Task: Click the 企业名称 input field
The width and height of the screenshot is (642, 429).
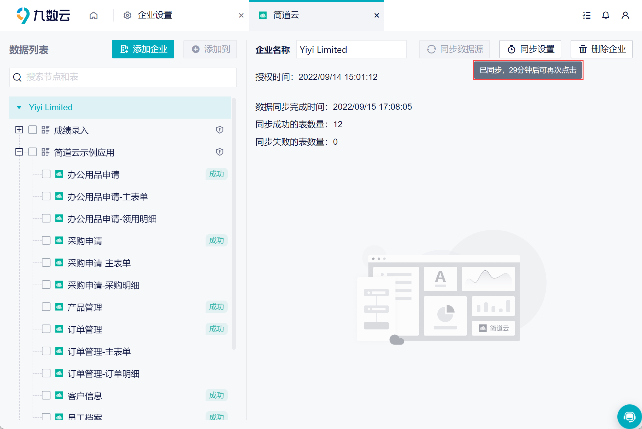Action: coord(351,49)
